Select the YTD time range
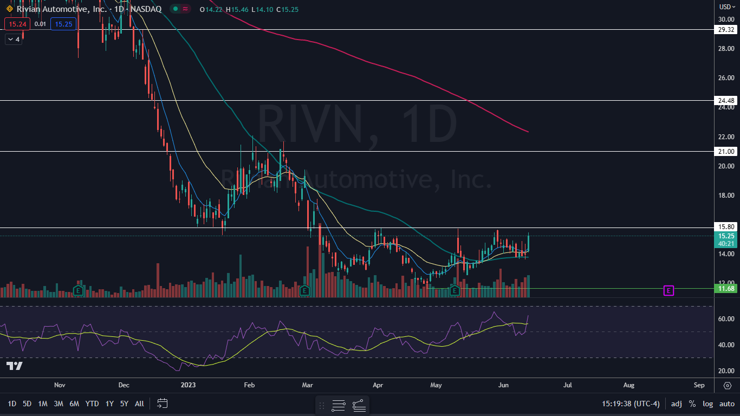740x416 pixels. pyautogui.click(x=92, y=404)
